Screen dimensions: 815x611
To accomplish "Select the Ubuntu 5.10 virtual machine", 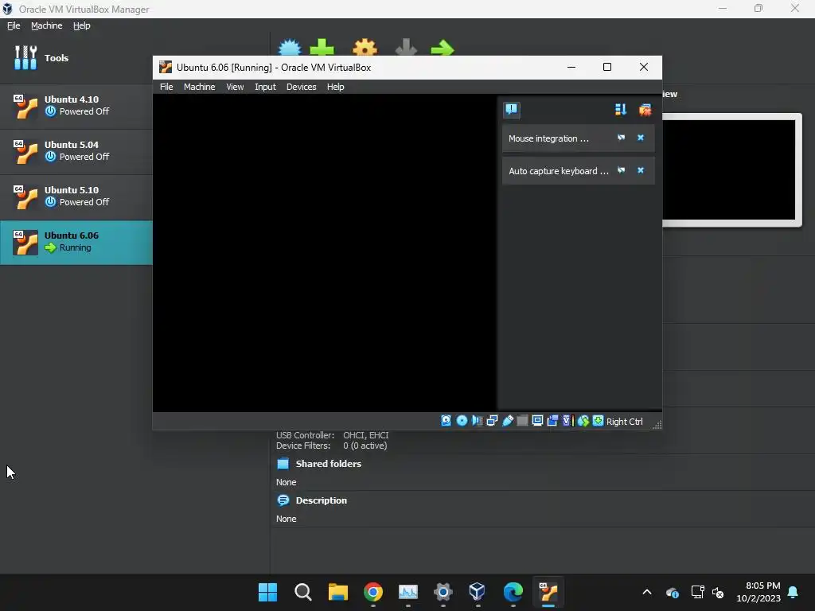I will tap(76, 197).
